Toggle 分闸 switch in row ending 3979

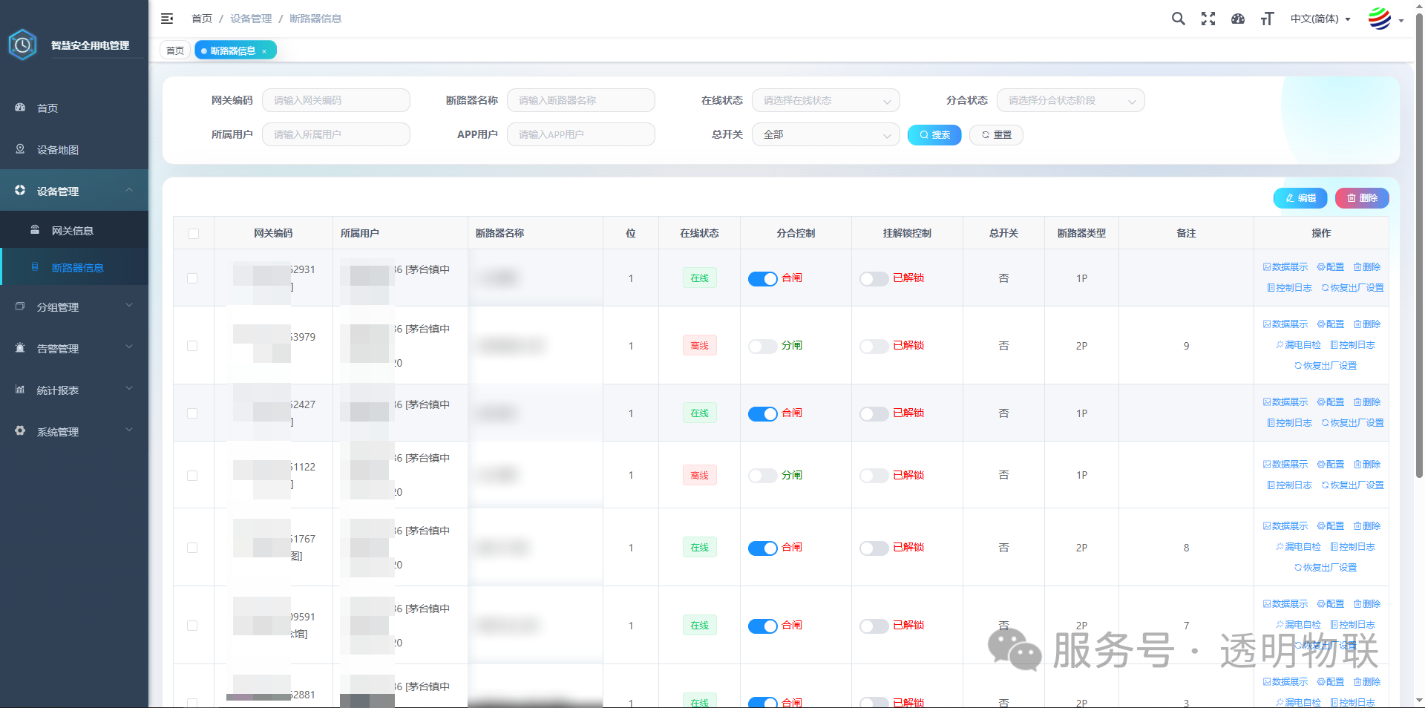pyautogui.click(x=762, y=347)
